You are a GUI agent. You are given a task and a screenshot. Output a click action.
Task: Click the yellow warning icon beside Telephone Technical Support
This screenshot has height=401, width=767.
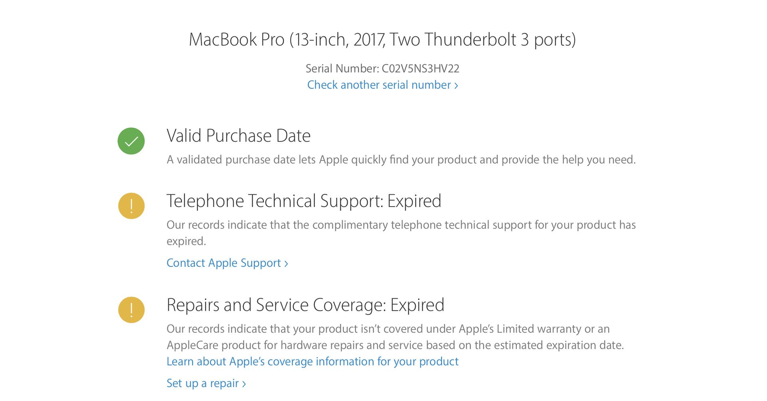(x=131, y=206)
